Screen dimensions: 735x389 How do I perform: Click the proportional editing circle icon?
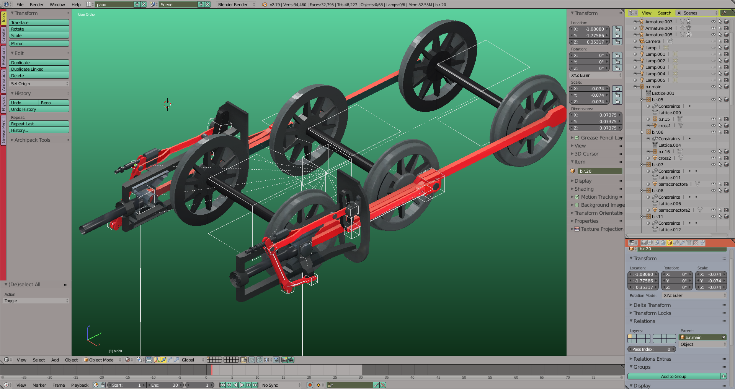252,360
